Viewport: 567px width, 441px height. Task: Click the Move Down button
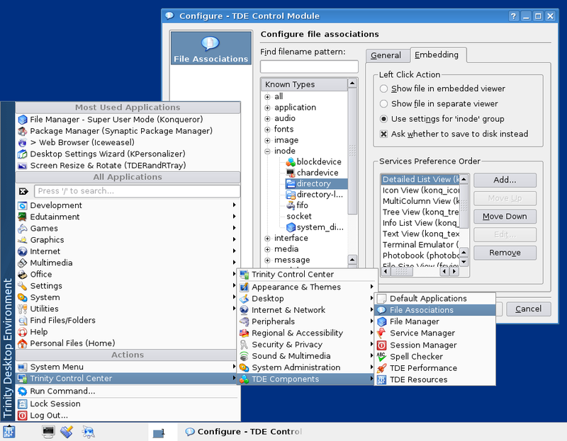[505, 217]
